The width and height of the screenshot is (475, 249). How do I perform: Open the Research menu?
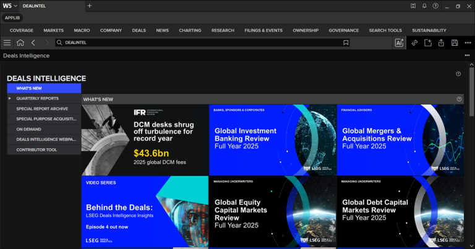pyautogui.click(x=223, y=30)
